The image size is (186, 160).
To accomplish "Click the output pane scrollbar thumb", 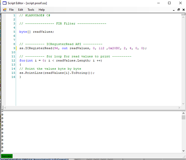I will (x=183, y=117).
